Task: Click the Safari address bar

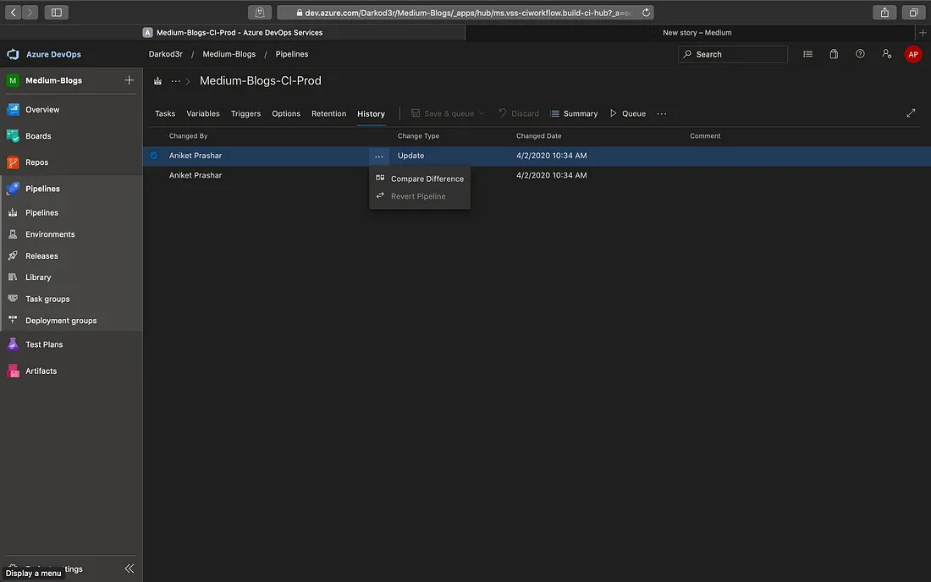Action: pyautogui.click(x=465, y=13)
